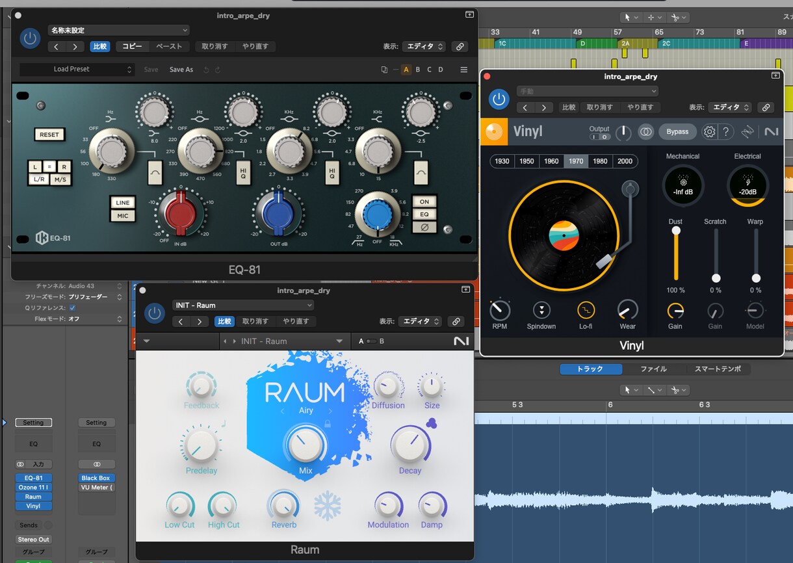Open the EQ-81 表示 エディタ dropdown

(x=423, y=47)
